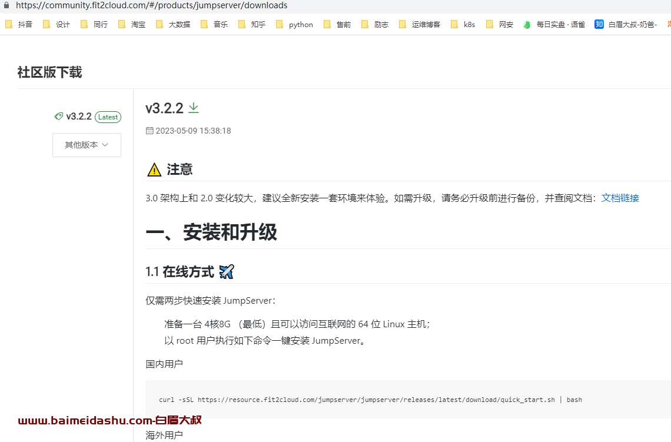671x442 pixels.
Task: Open the 白眉大叔-奶爸 Zhihu bookmark
Action: (x=626, y=24)
